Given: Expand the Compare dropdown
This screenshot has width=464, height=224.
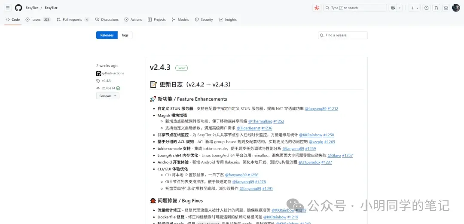Looking at the screenshot, I should point(108,96).
